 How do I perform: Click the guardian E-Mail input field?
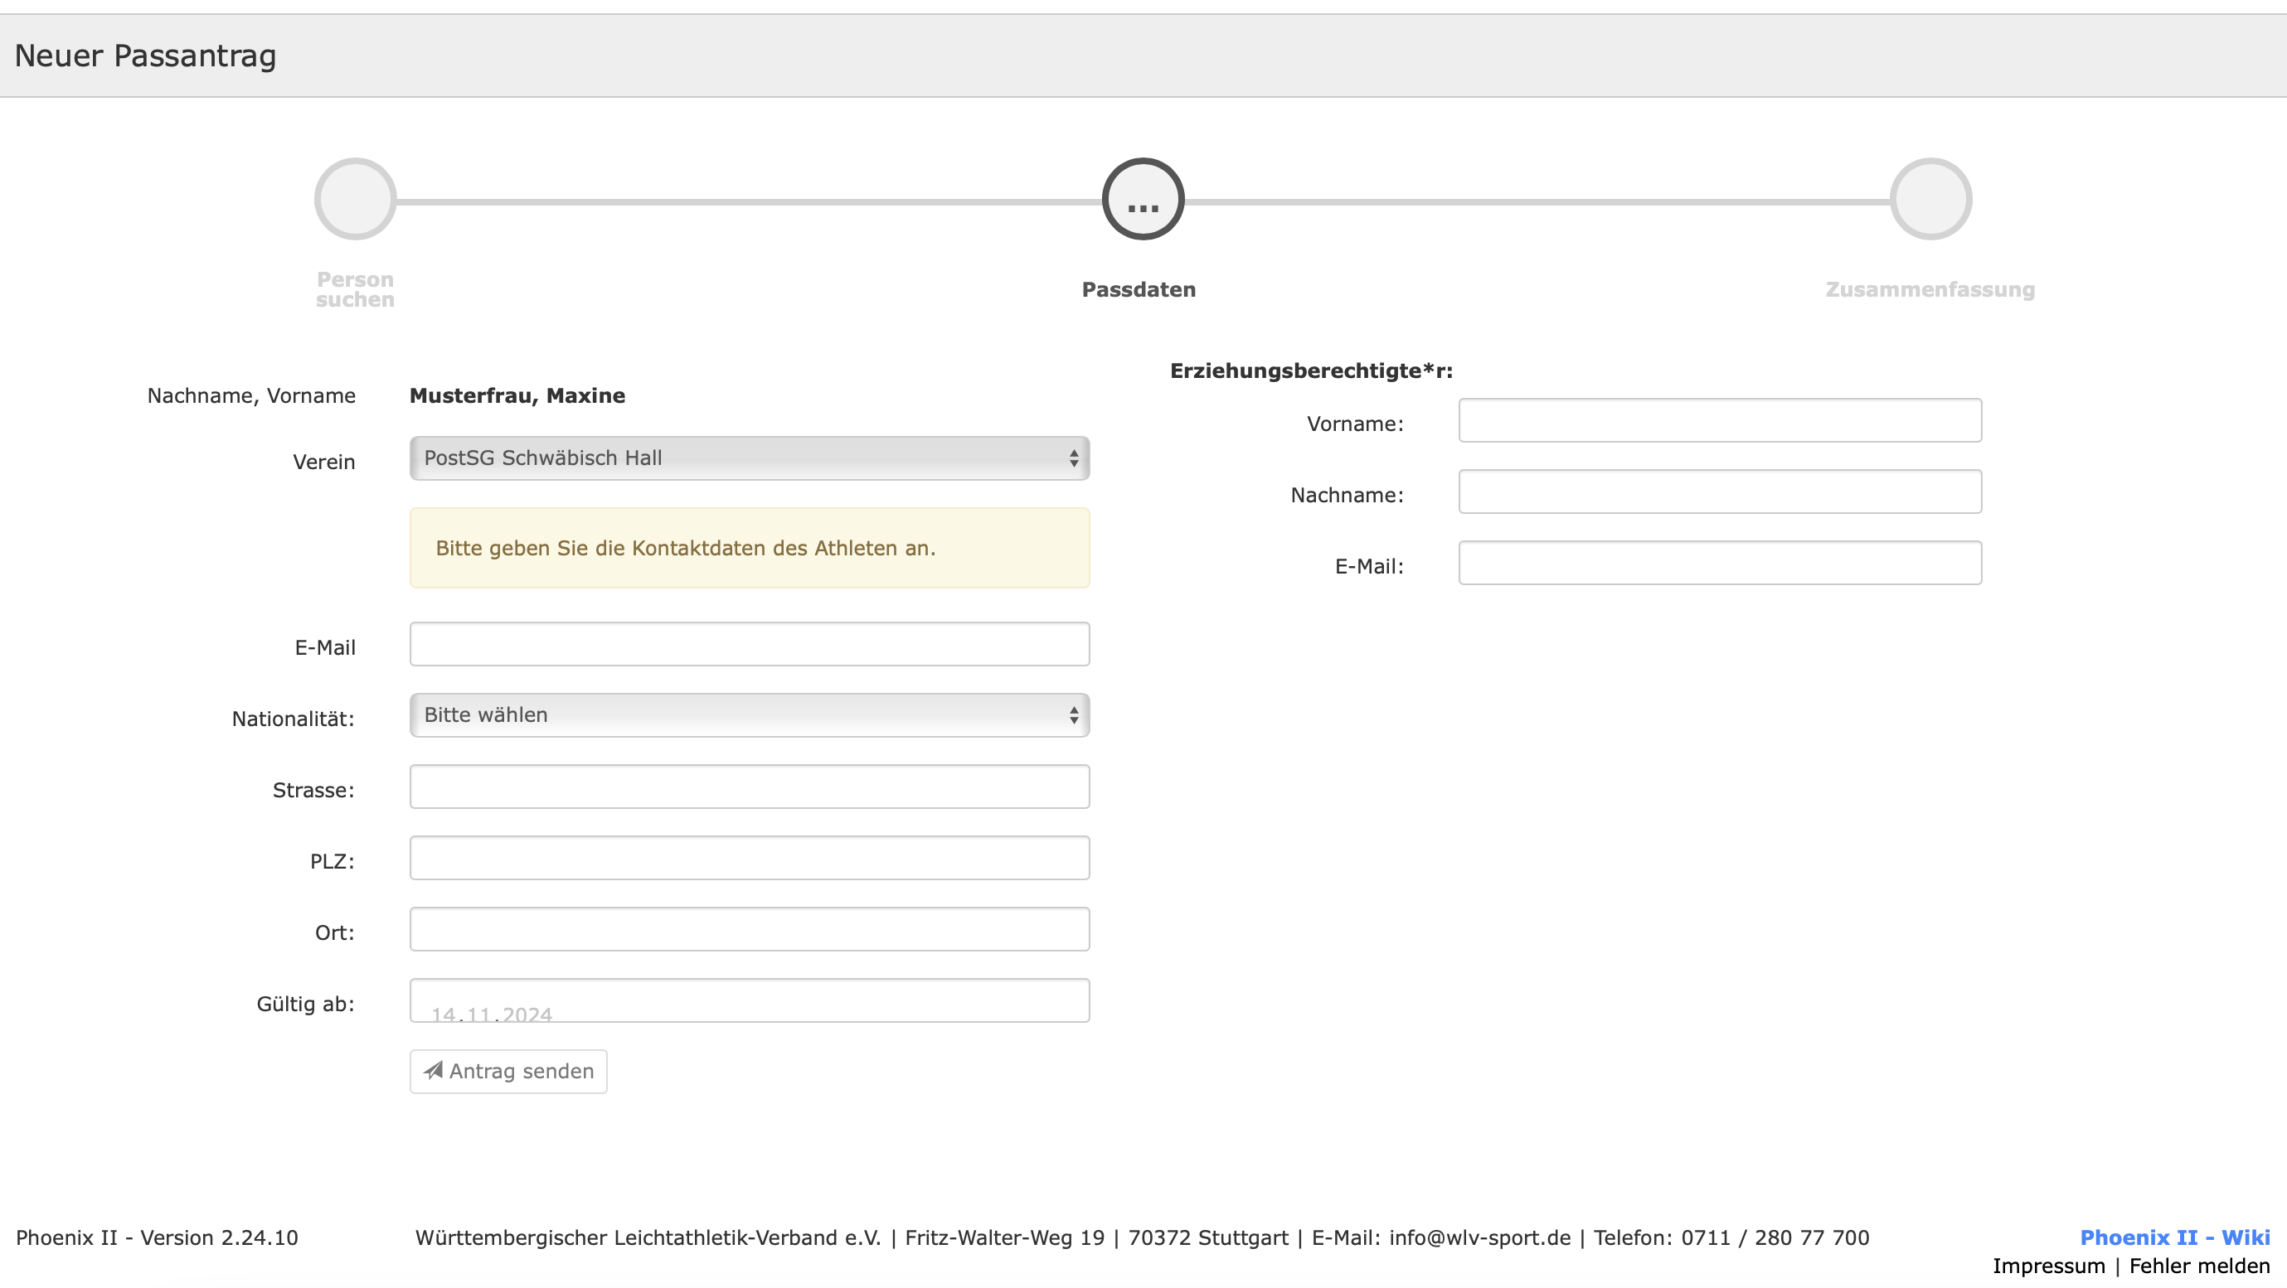click(x=1720, y=563)
